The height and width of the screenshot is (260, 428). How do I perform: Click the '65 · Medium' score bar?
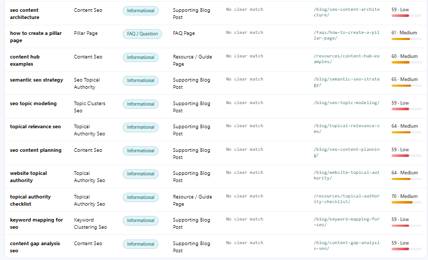coord(406,86)
